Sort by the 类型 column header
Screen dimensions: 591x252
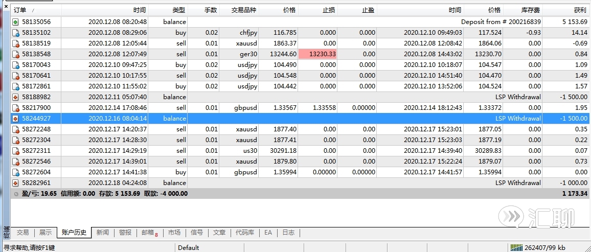click(169, 10)
